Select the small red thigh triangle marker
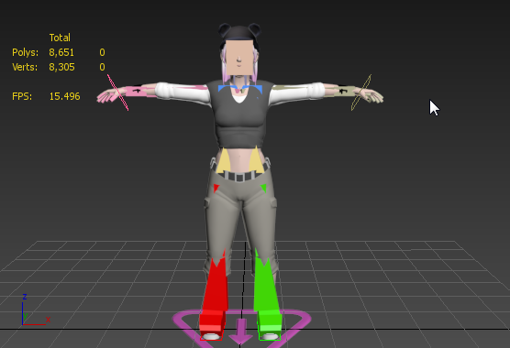510x348 pixels. coord(216,188)
